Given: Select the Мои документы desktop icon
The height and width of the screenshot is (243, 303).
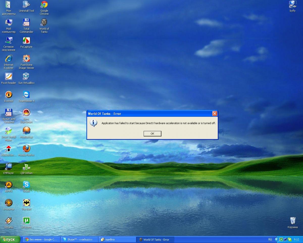Looking at the screenshot, I should coord(9,8).
